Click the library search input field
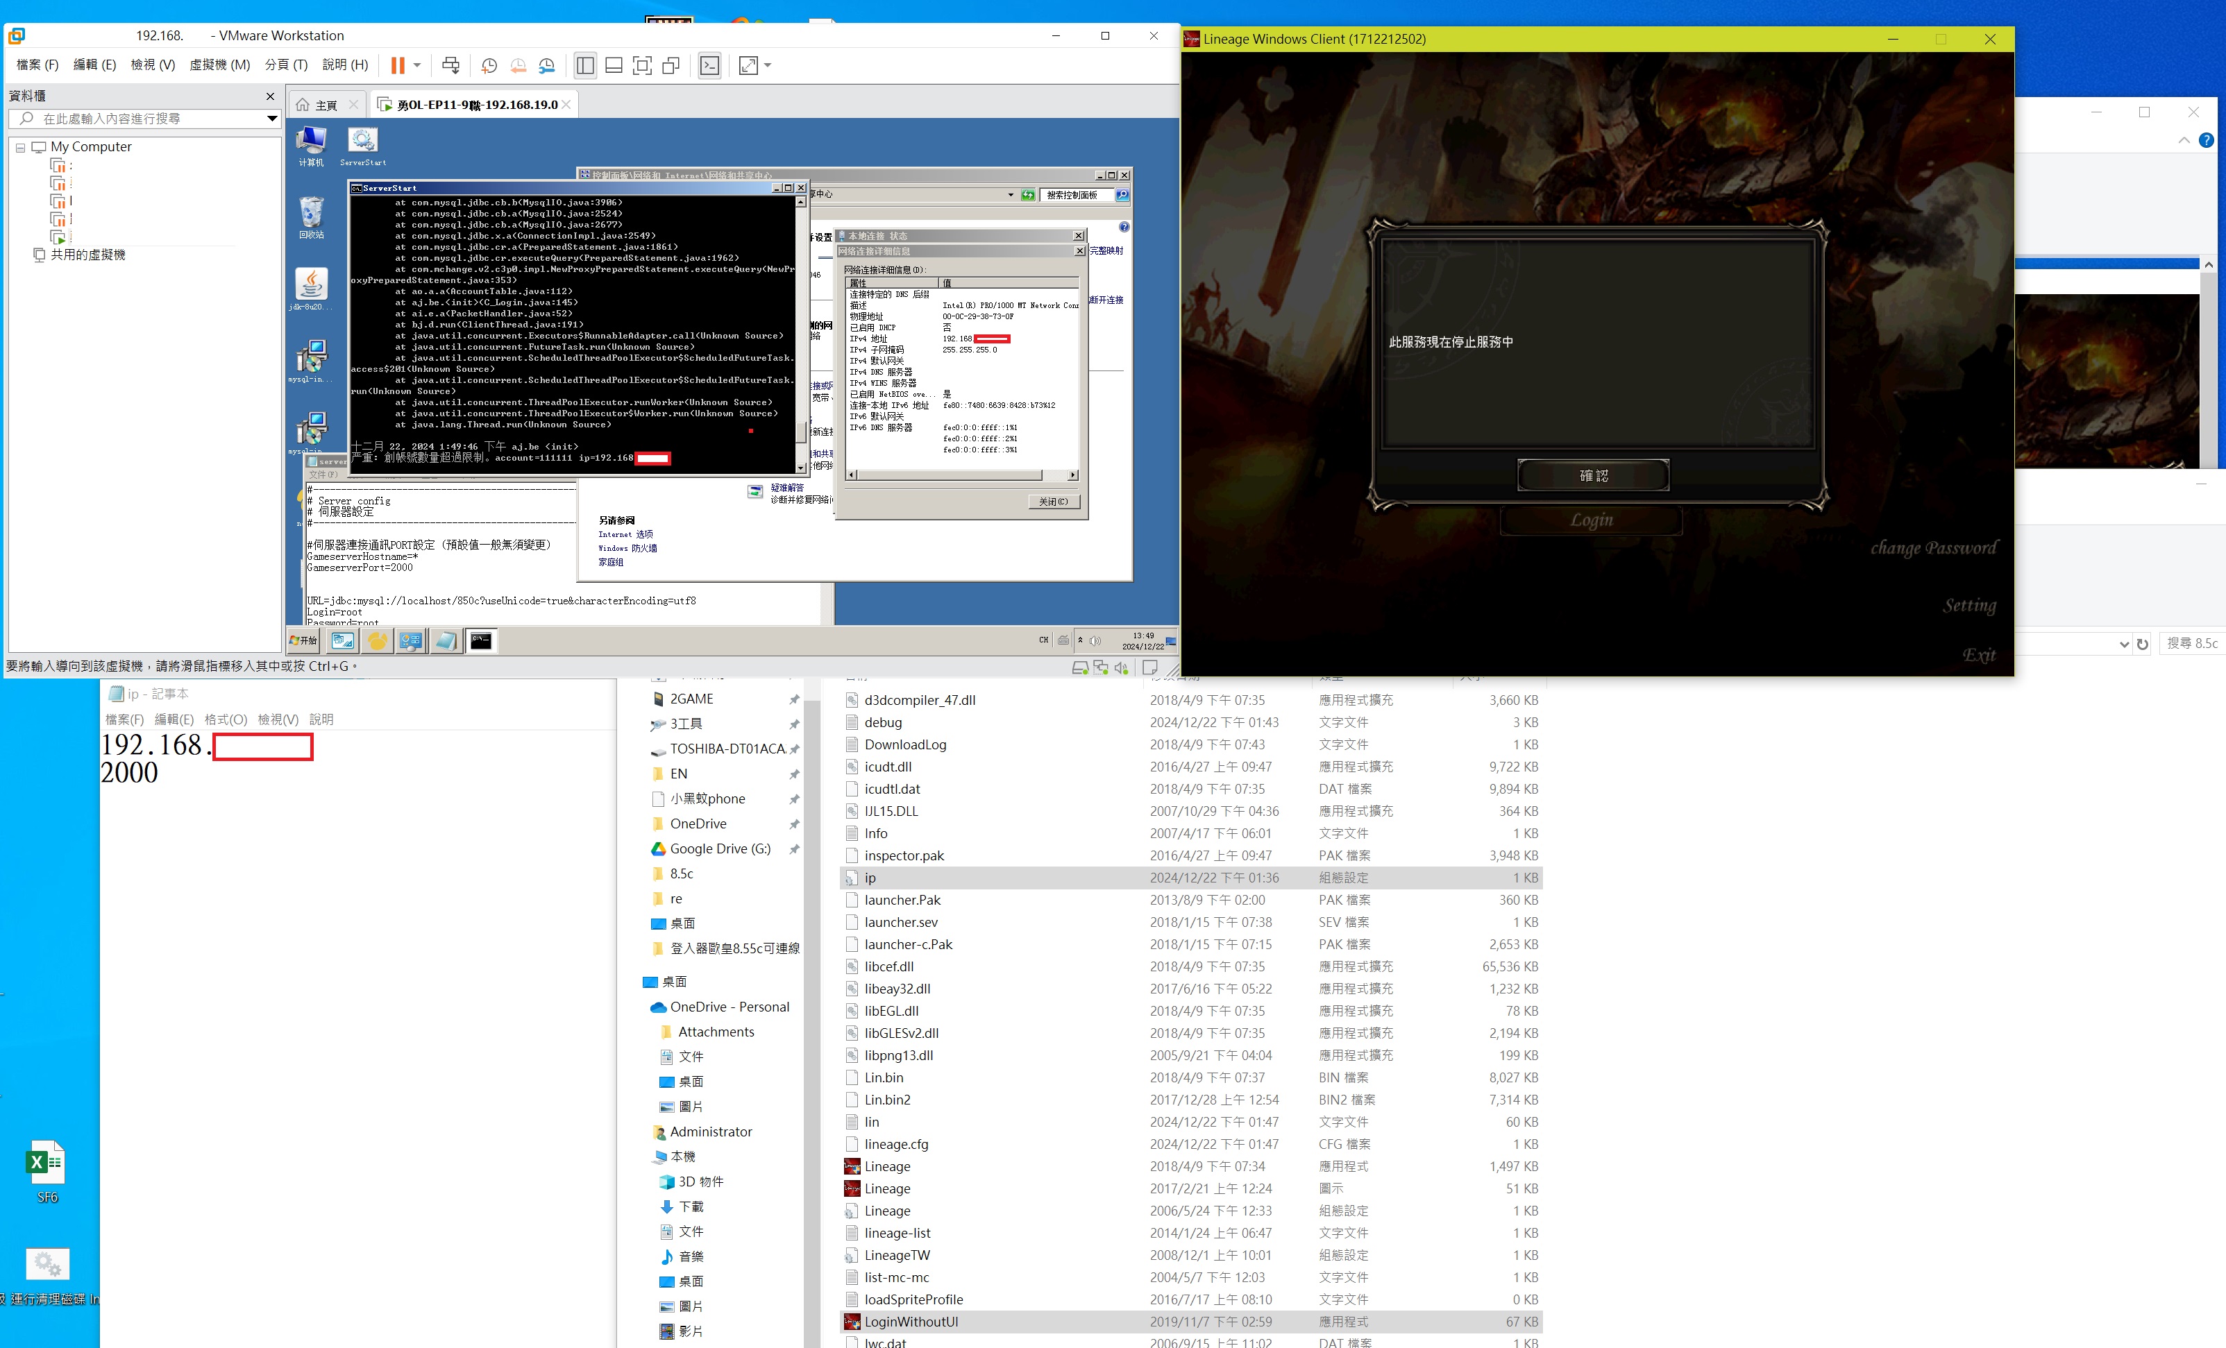2226x1348 pixels. pyautogui.click(x=144, y=118)
